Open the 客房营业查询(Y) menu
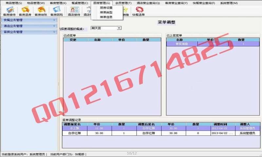The height and width of the screenshot is (157, 262). (x=176, y=3)
